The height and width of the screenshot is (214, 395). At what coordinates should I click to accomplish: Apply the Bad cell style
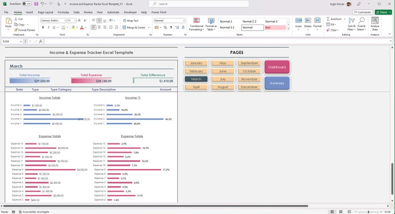[275, 27]
